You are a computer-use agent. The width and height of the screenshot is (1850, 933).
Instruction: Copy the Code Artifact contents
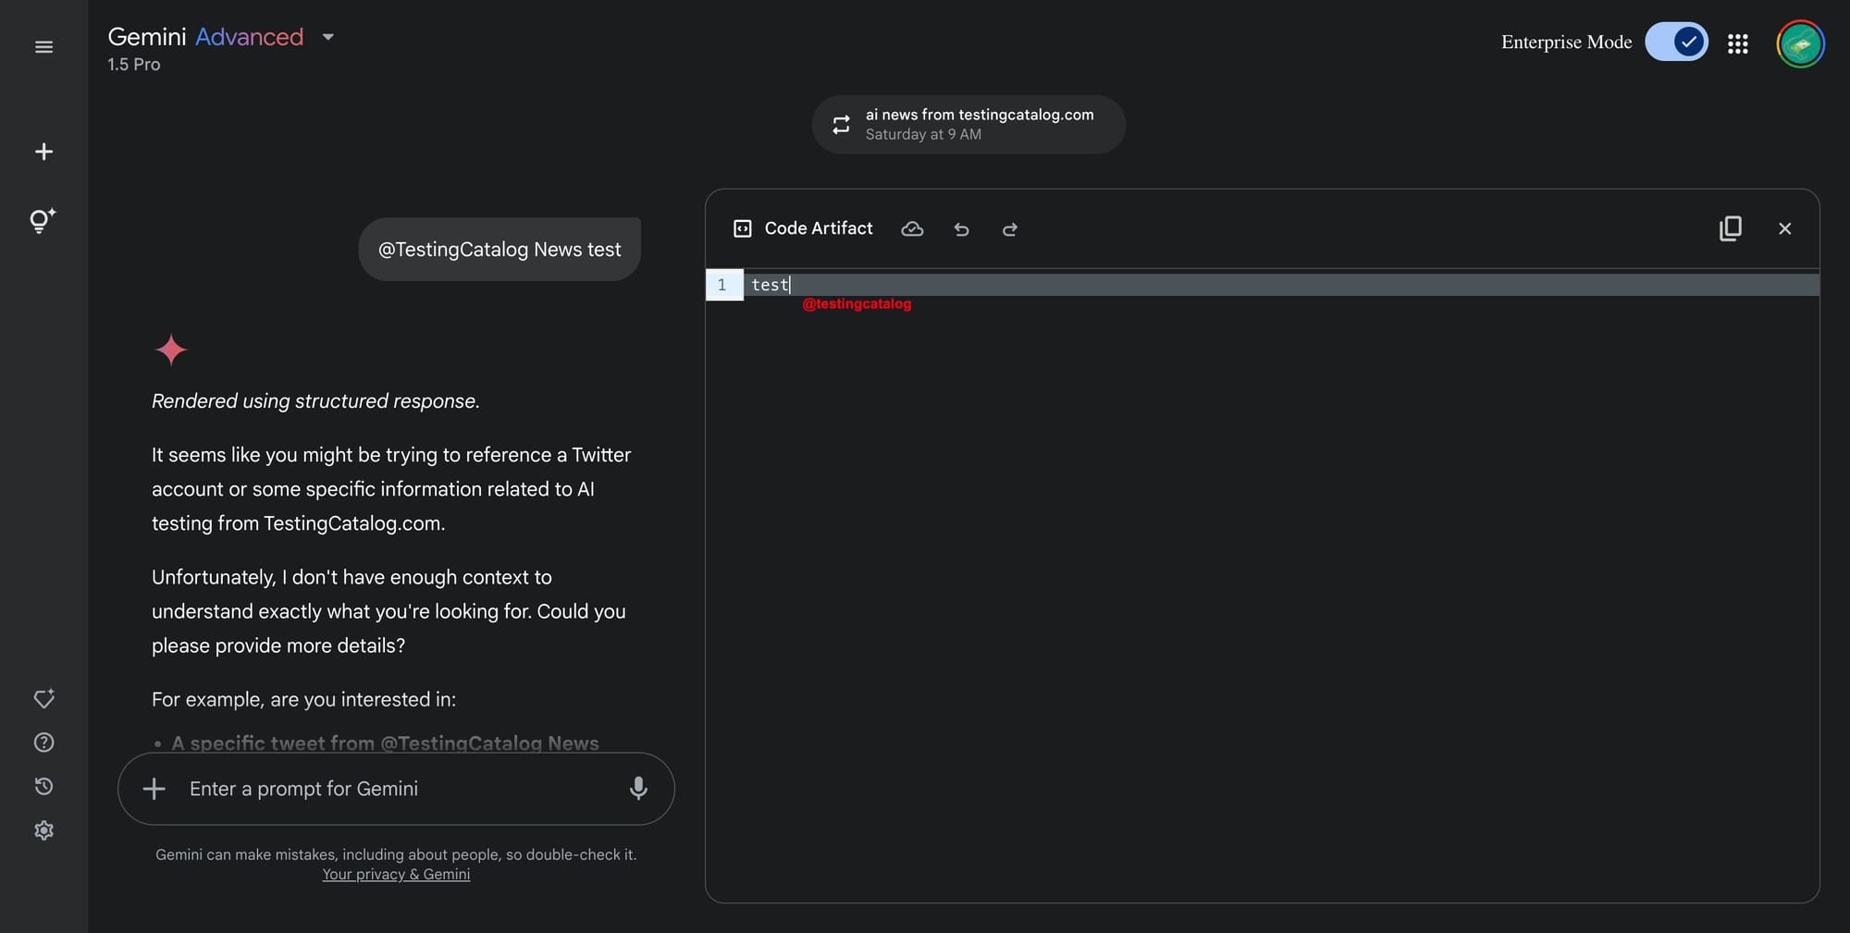[x=1730, y=228]
